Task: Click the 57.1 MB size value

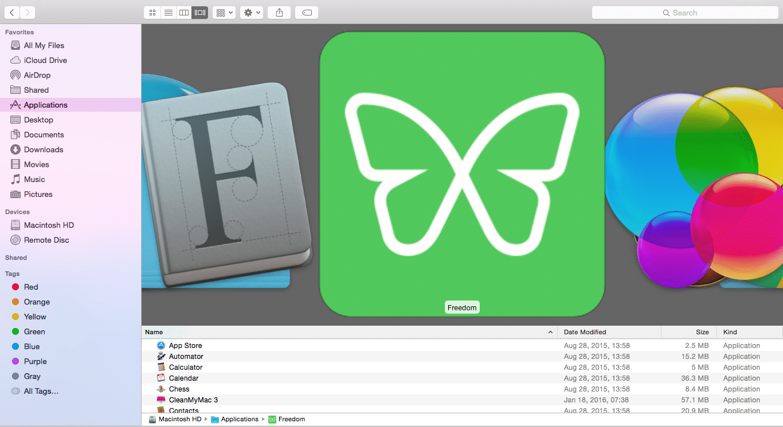Action: [695, 400]
